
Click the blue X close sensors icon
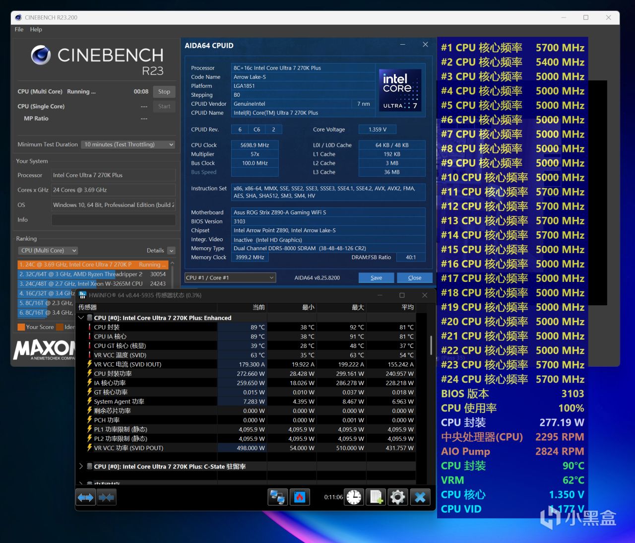click(420, 497)
